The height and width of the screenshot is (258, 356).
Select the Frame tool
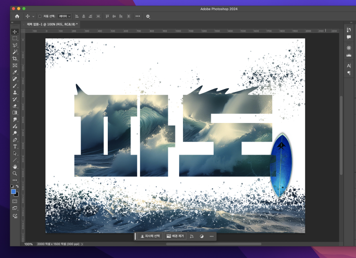(15, 66)
